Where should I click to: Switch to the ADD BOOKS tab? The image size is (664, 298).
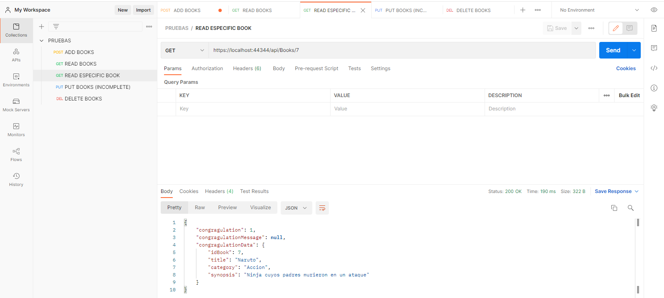187,10
